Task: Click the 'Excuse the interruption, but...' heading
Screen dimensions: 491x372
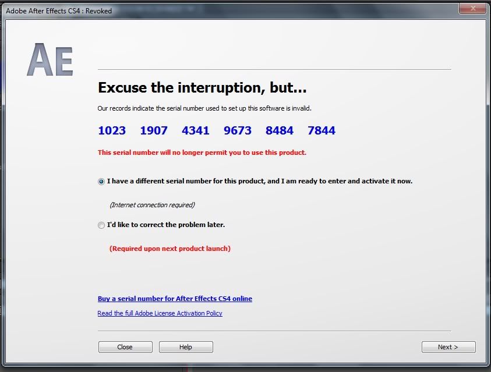Action: [202, 87]
